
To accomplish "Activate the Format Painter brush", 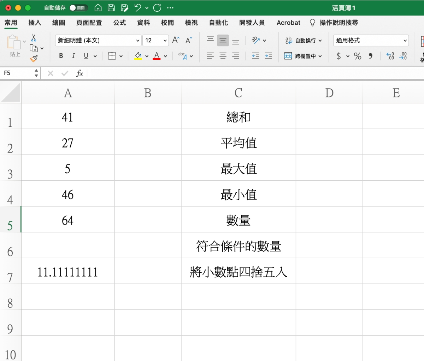I will [34, 59].
